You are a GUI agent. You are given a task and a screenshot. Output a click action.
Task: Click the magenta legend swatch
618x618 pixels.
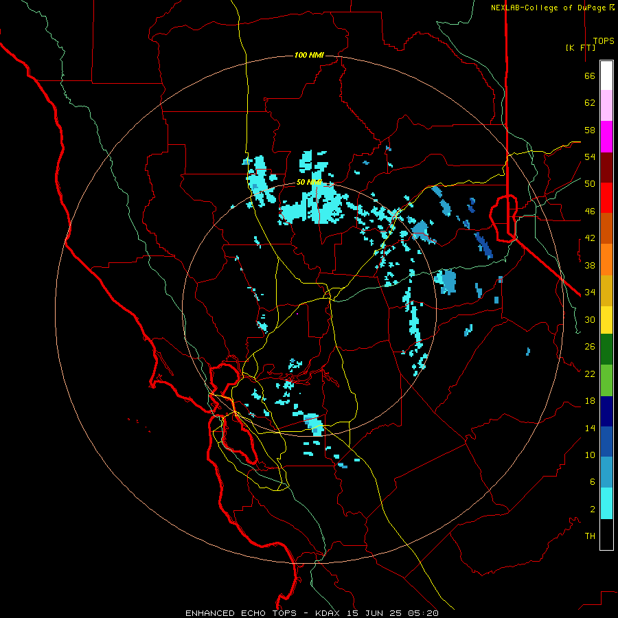[x=606, y=137]
